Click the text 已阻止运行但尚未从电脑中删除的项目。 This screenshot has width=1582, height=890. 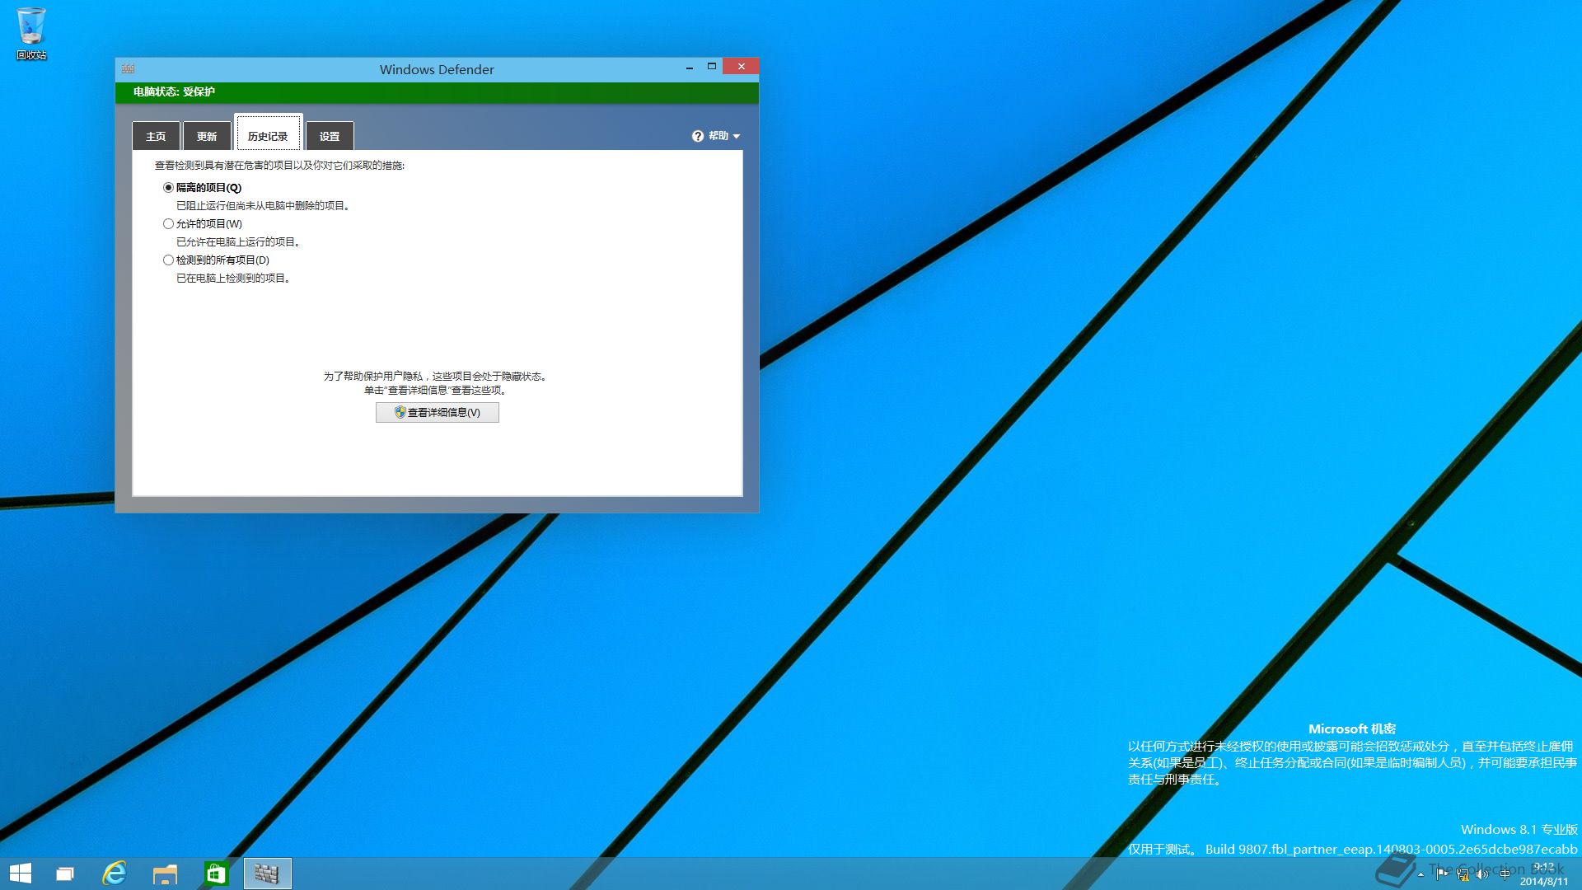264,206
